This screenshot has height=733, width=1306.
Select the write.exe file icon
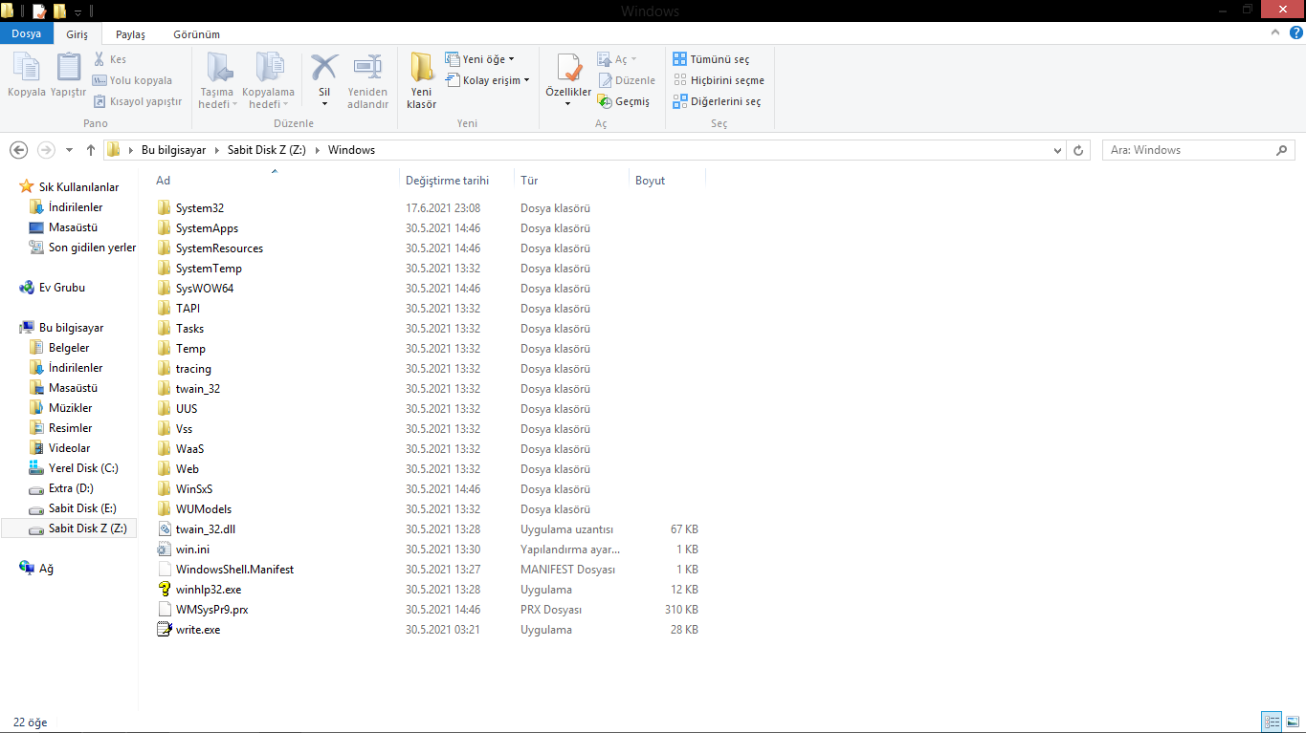point(165,629)
